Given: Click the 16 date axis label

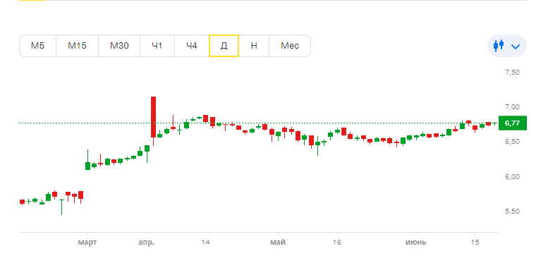Looking at the screenshot, I should point(336,242).
